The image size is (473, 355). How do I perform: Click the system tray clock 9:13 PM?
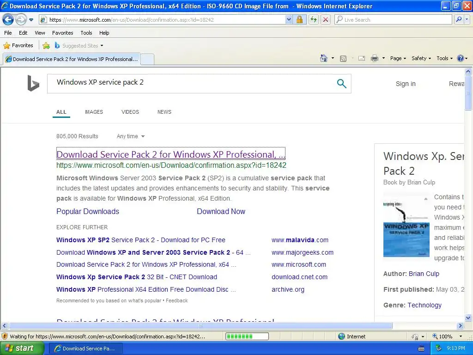click(456, 349)
